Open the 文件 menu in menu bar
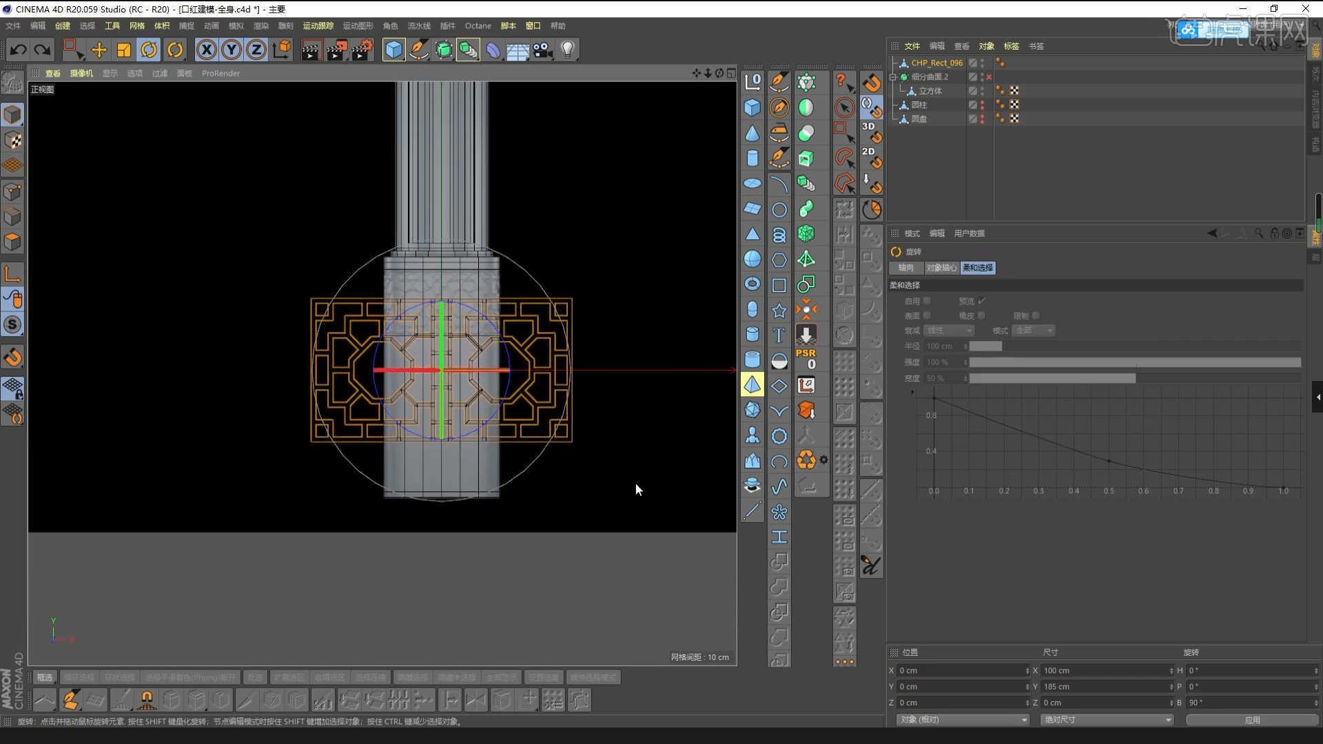 tap(13, 25)
